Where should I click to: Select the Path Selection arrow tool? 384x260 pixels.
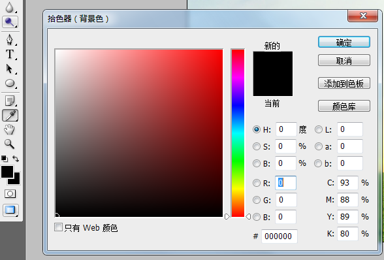coord(9,69)
